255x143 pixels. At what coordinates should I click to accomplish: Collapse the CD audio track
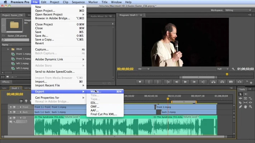(21, 118)
